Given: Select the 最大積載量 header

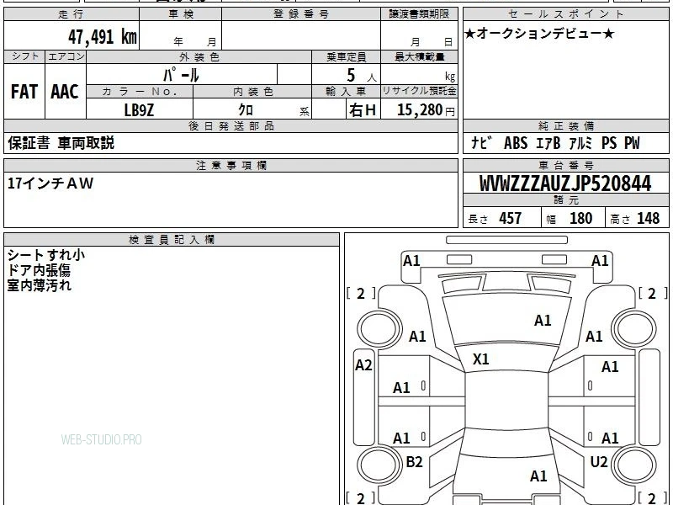Looking at the screenshot, I should click(x=419, y=56).
